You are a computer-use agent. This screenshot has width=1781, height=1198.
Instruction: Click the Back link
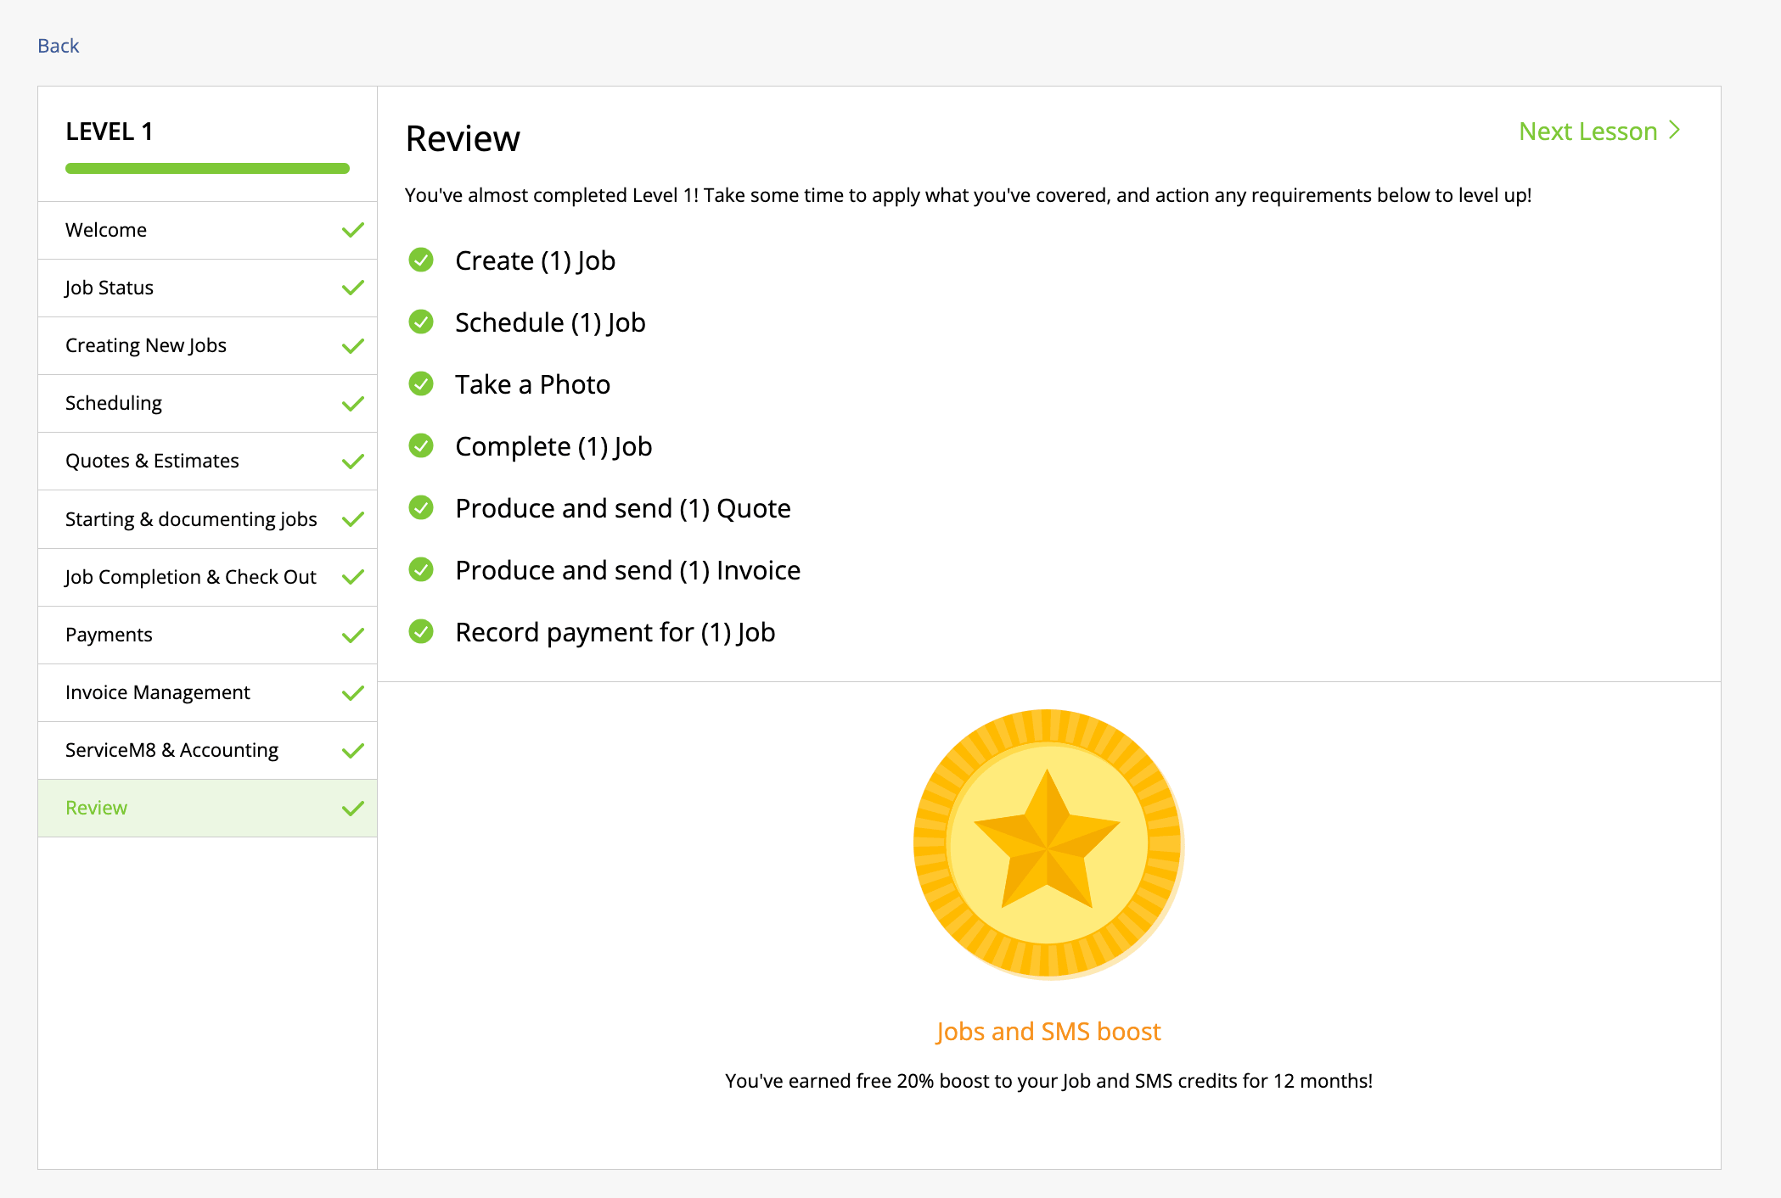click(58, 46)
